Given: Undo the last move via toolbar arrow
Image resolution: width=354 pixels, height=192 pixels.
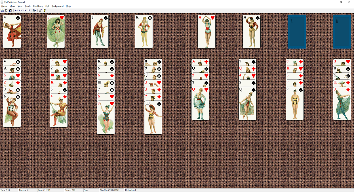Looking at the screenshot, I should pos(20,11).
